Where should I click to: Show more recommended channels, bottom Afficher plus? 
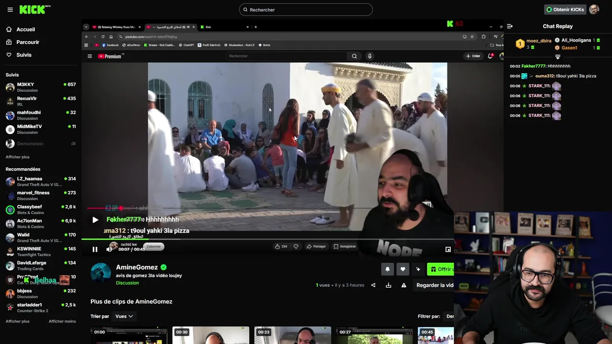pos(18,322)
